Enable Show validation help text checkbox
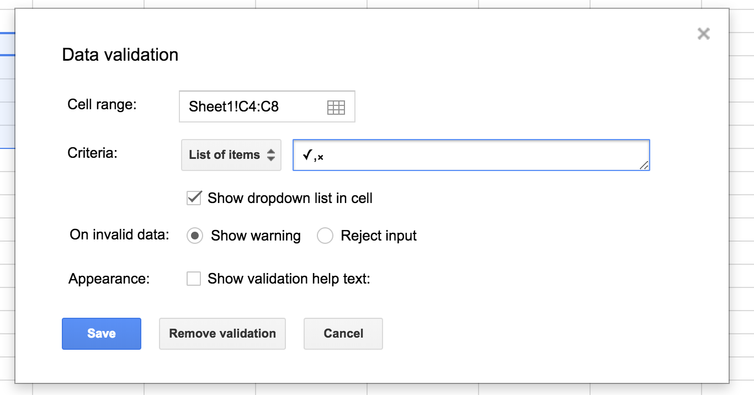 tap(194, 279)
